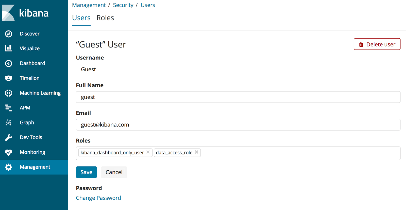Screen dimensions: 406x210
Task: Open APM via lines icon
Action: click(9, 108)
